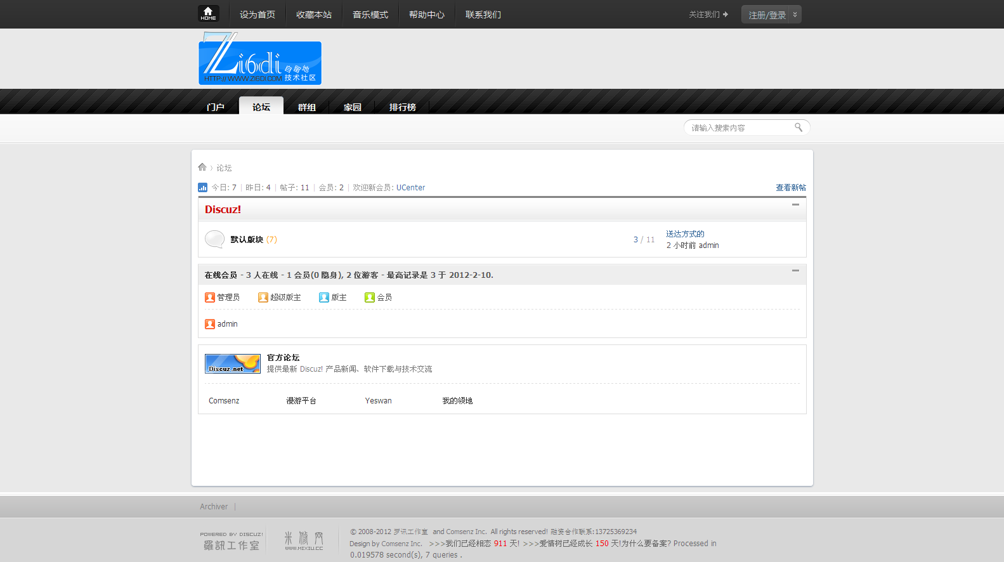Click the search magnifier icon
Viewport: 1004px width, 562px height.
pyautogui.click(x=799, y=127)
